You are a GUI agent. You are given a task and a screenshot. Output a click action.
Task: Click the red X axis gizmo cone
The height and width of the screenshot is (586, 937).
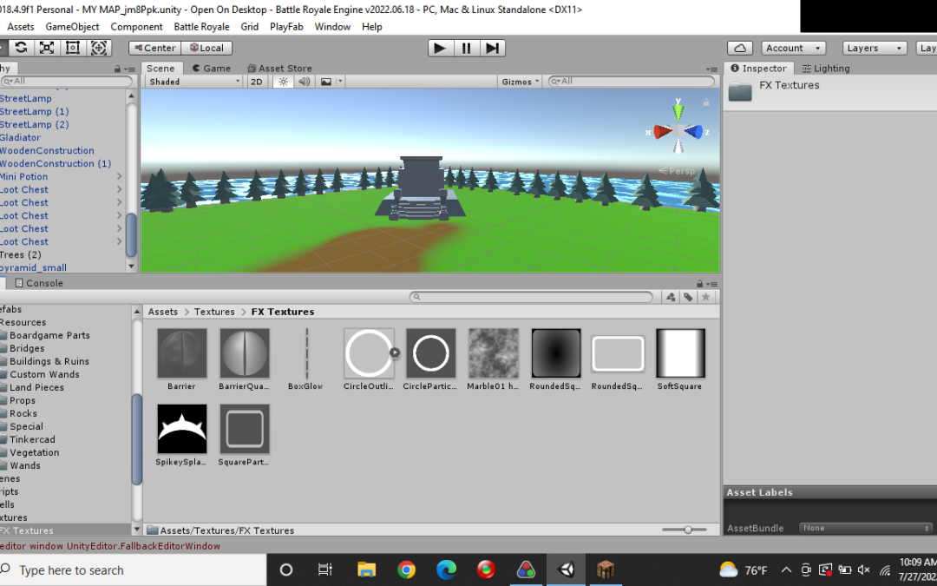click(662, 132)
